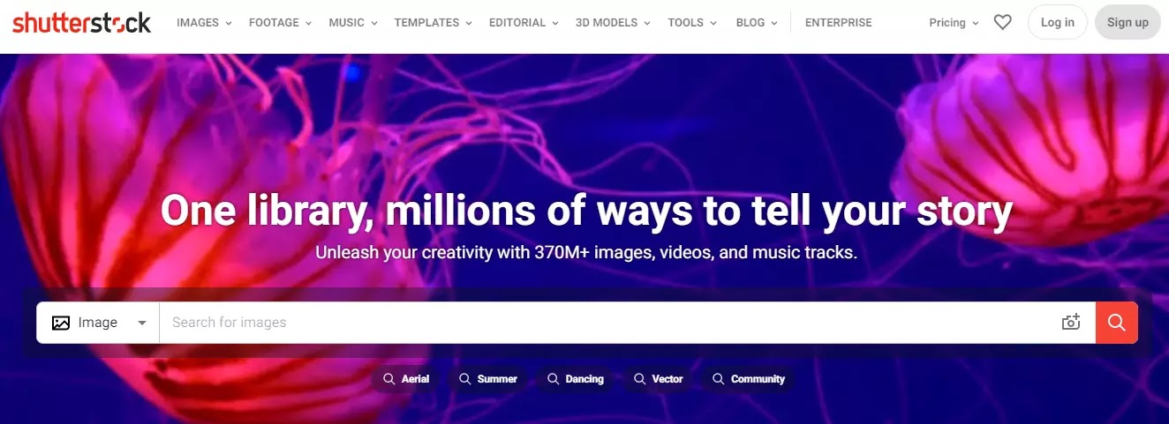Open the 3D MODELS menu
Viewport: 1169px width, 424px height.
614,23
